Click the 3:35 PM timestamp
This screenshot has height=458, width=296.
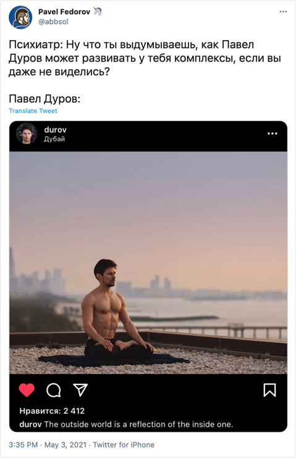coord(23,445)
